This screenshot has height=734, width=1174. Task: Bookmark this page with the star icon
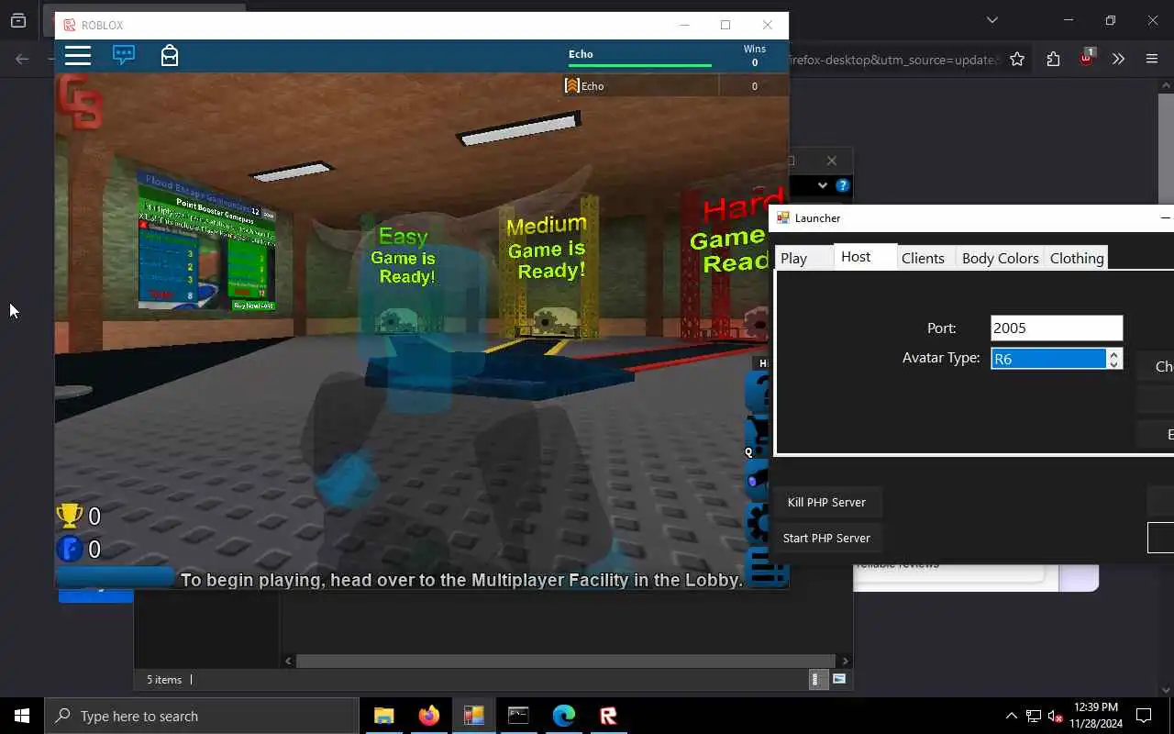pyautogui.click(x=1017, y=59)
